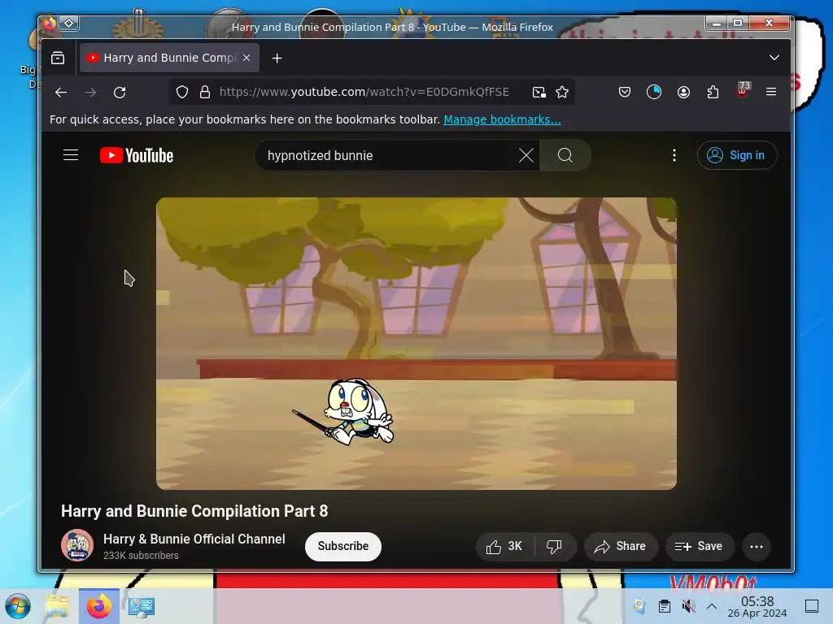Subscribe to the channel
833x624 pixels.
click(x=342, y=547)
